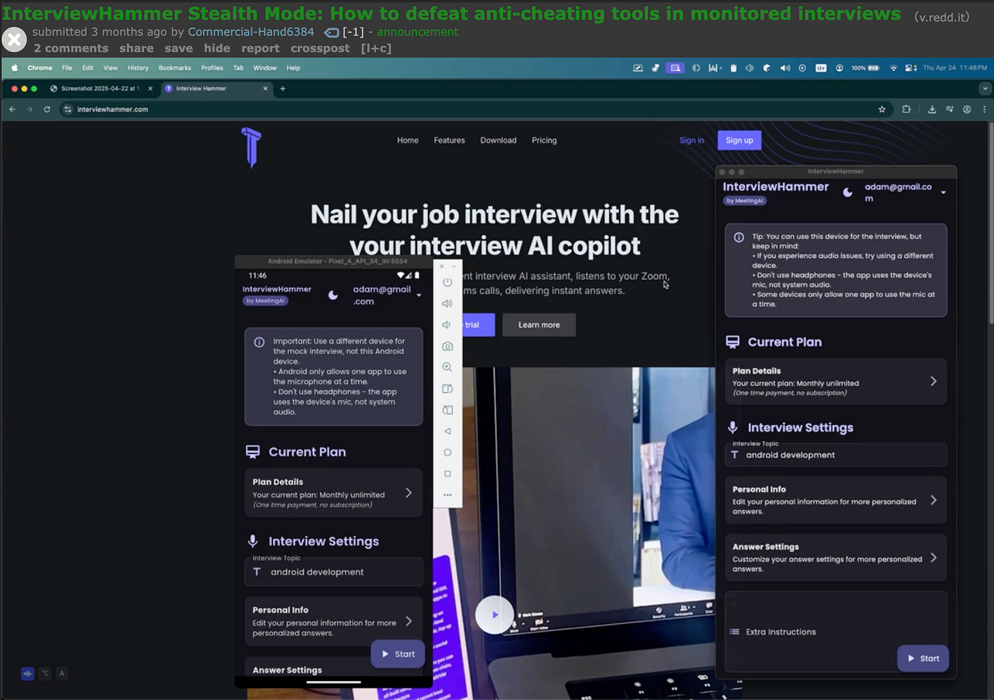The height and width of the screenshot is (700, 994).
Task: Click the Chrome forward arrow
Action: point(29,109)
